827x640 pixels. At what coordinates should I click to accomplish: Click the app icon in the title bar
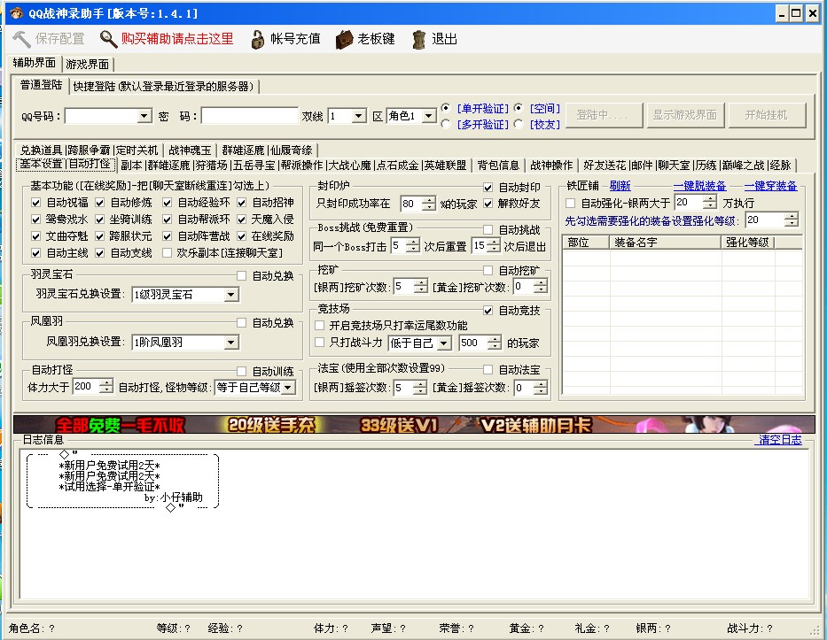[16, 13]
